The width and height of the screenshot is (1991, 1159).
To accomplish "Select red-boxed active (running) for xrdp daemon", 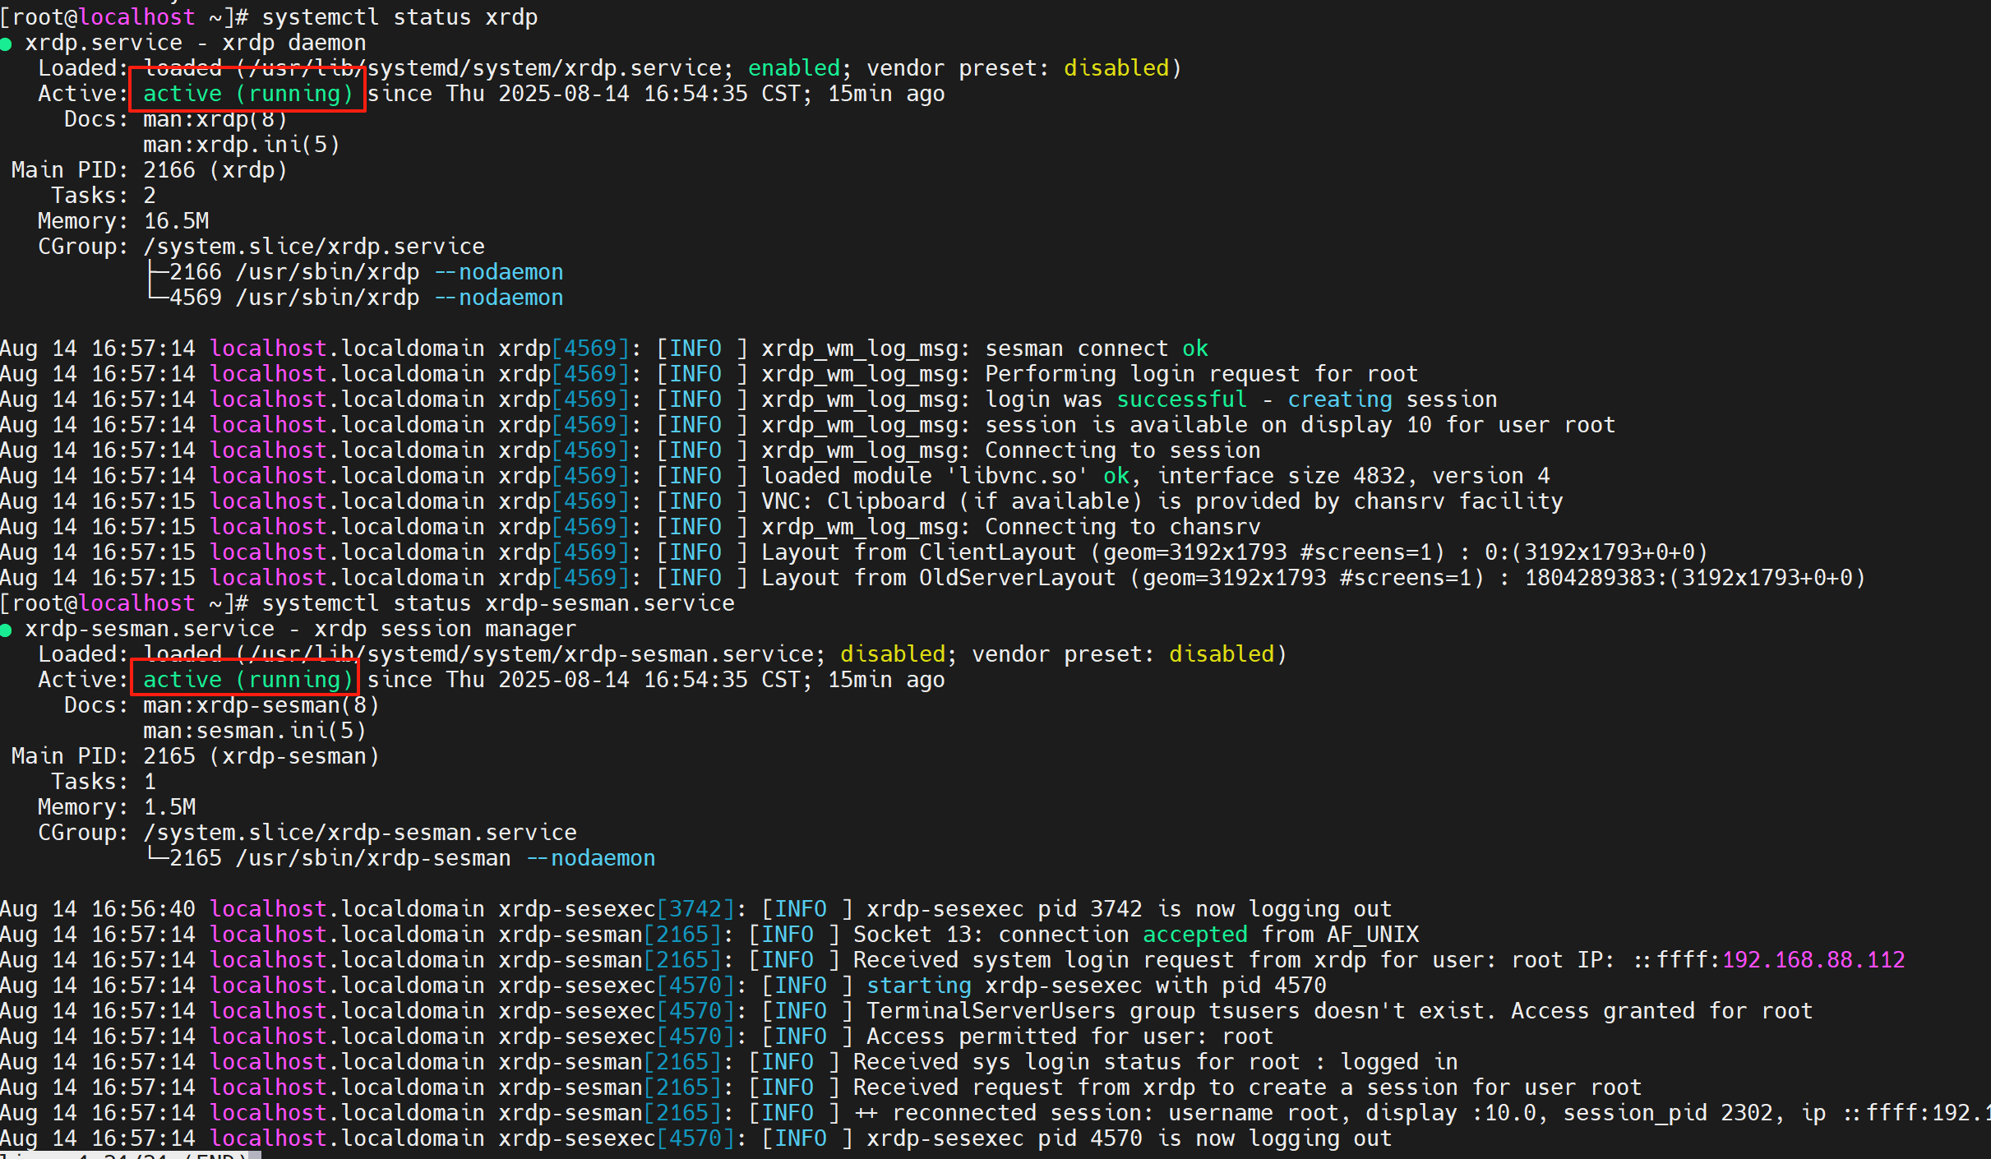I will pyautogui.click(x=247, y=94).
